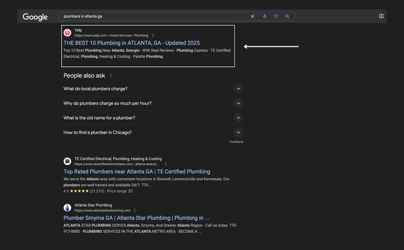
Task: Click the Yelp URL breadcrumb
Action: (111, 35)
